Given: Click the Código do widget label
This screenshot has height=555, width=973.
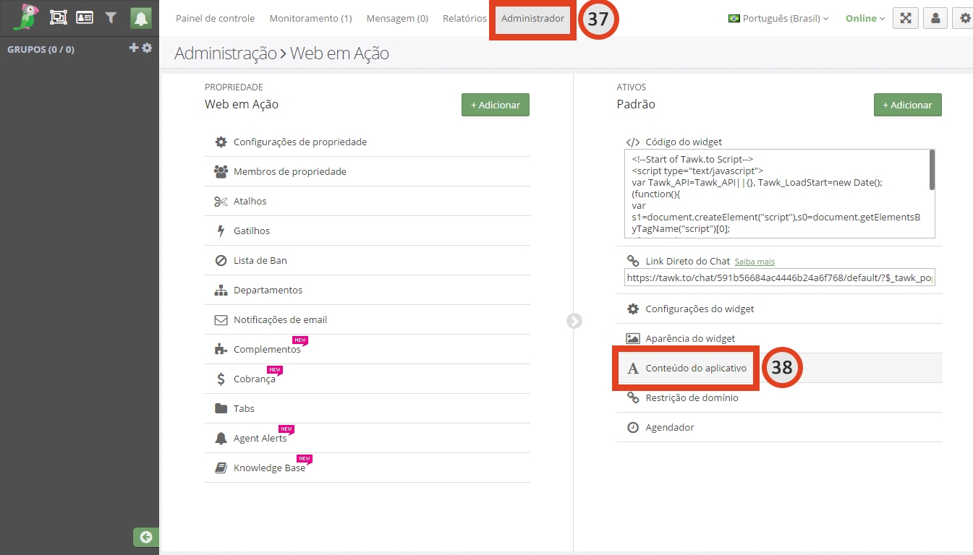Looking at the screenshot, I should (x=684, y=142).
